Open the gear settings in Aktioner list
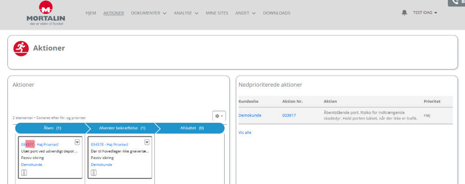465x184 pixels. click(219, 116)
